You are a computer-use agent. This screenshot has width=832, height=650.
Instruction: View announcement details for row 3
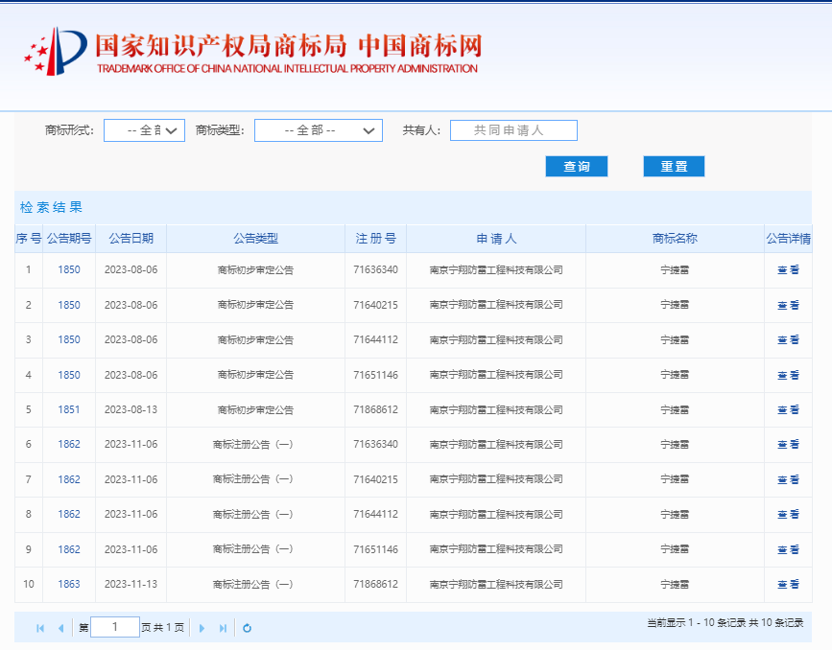point(789,339)
